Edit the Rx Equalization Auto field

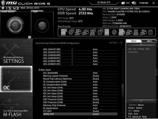[x=95, y=108]
